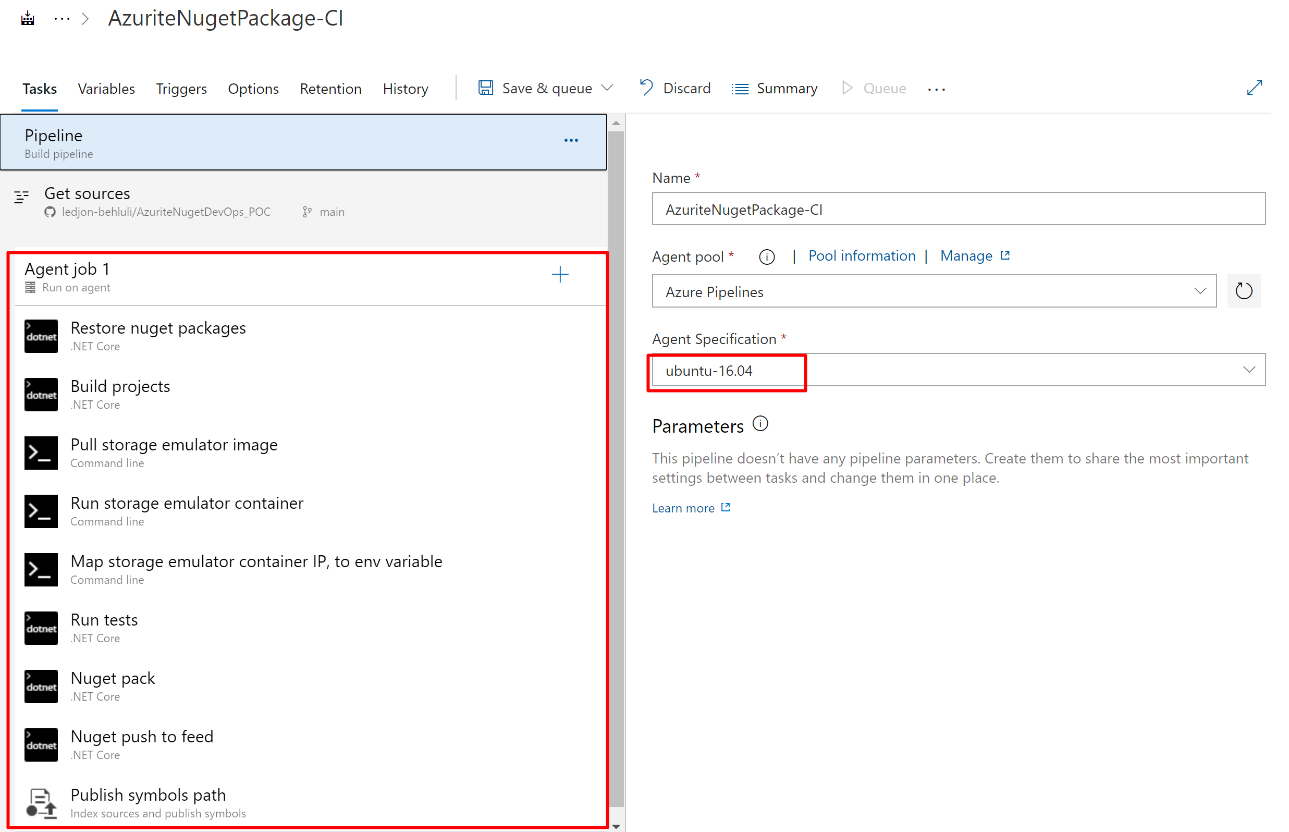1289x832 pixels.
Task: Open the Agent pool Azure Pipelines dropdown
Action: point(934,291)
